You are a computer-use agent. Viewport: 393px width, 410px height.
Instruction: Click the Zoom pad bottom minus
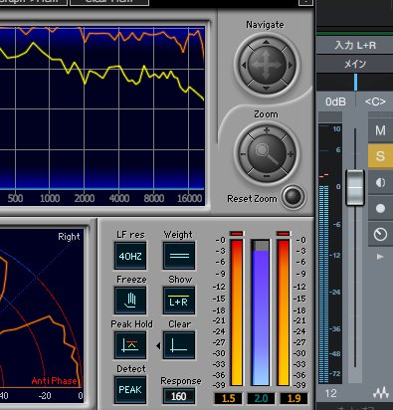click(x=267, y=176)
